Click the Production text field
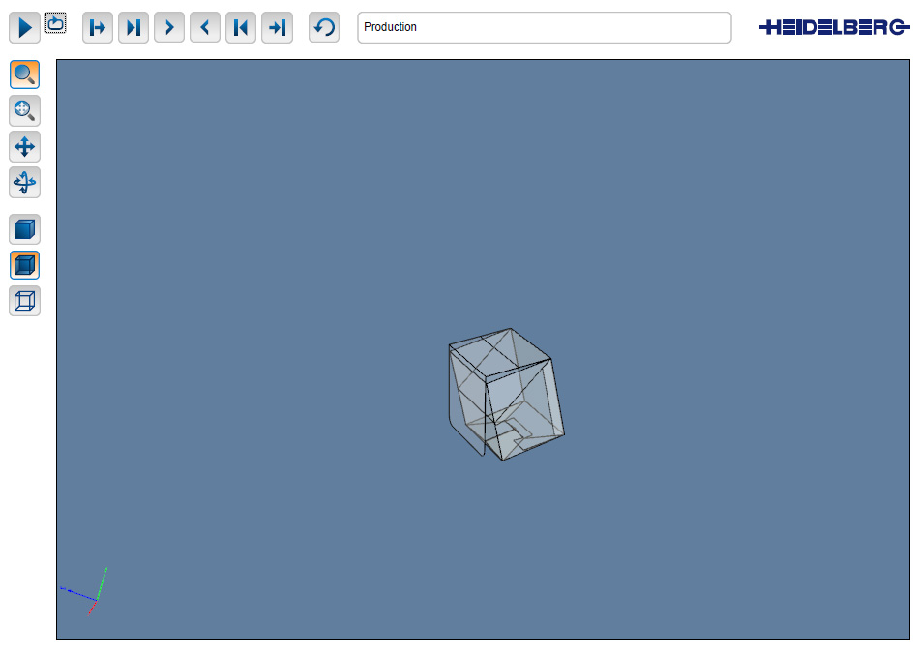 (545, 27)
